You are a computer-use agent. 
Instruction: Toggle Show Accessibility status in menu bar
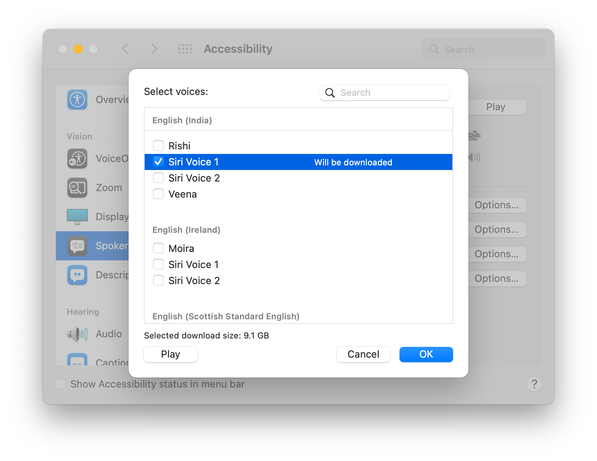pyautogui.click(x=61, y=384)
